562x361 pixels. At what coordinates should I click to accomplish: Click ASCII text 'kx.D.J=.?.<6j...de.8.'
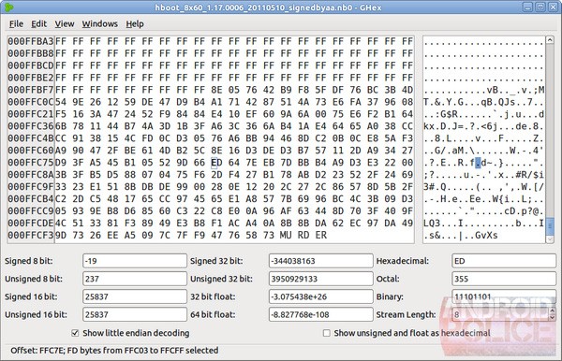[483, 126]
